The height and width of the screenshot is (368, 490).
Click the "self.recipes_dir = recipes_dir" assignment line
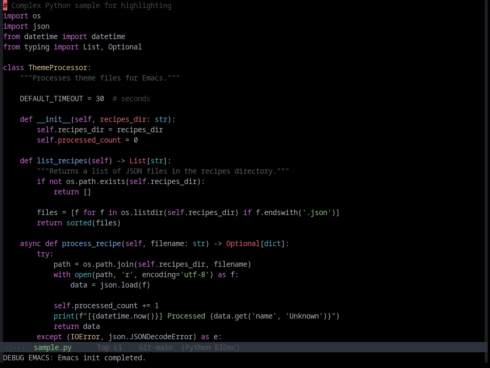coord(100,130)
